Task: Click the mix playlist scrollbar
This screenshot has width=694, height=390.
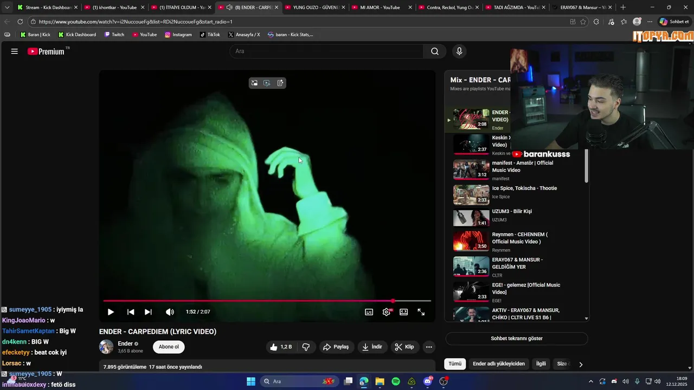Action: 586,166
